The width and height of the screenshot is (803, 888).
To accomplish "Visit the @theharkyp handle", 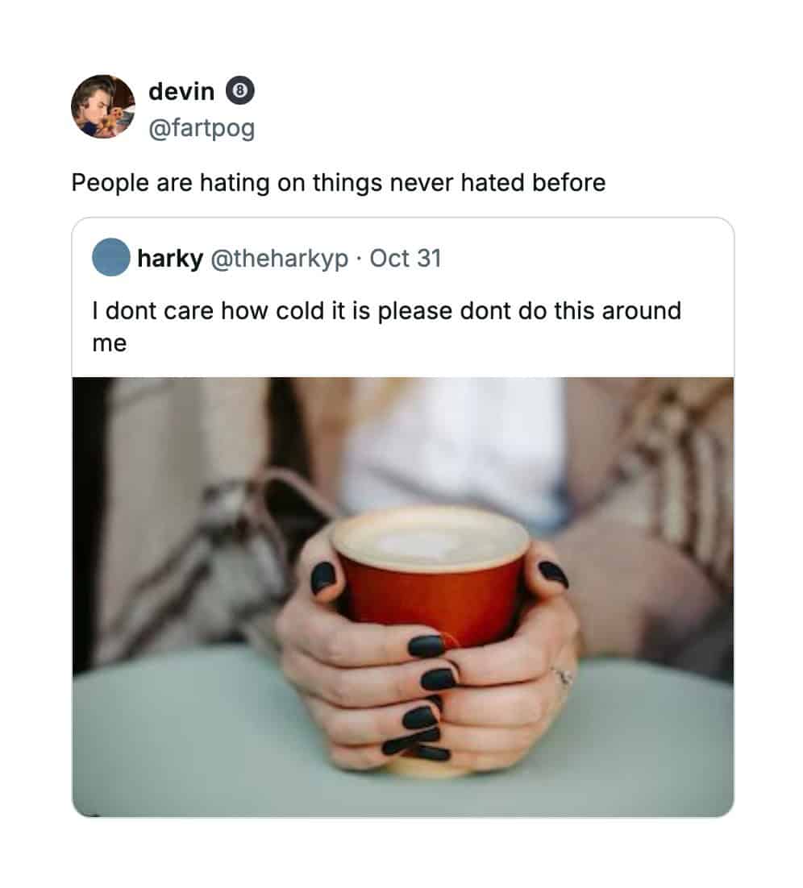I will 280,259.
